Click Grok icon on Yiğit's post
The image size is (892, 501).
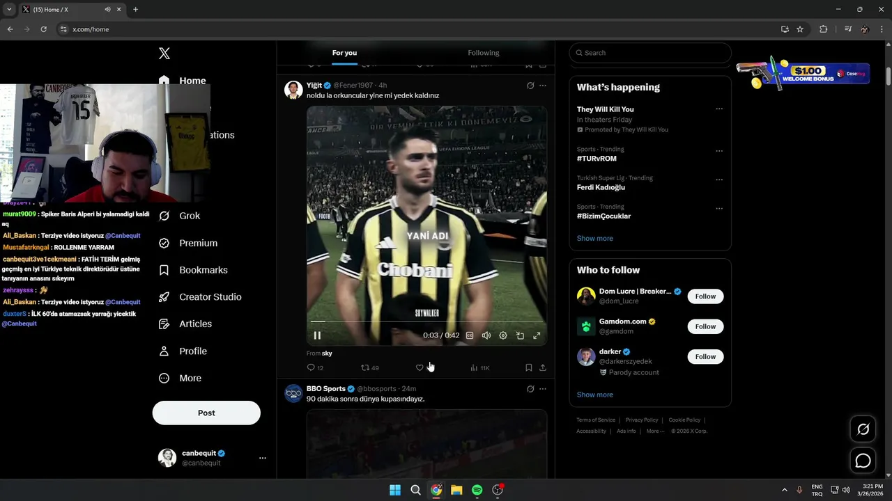click(530, 86)
